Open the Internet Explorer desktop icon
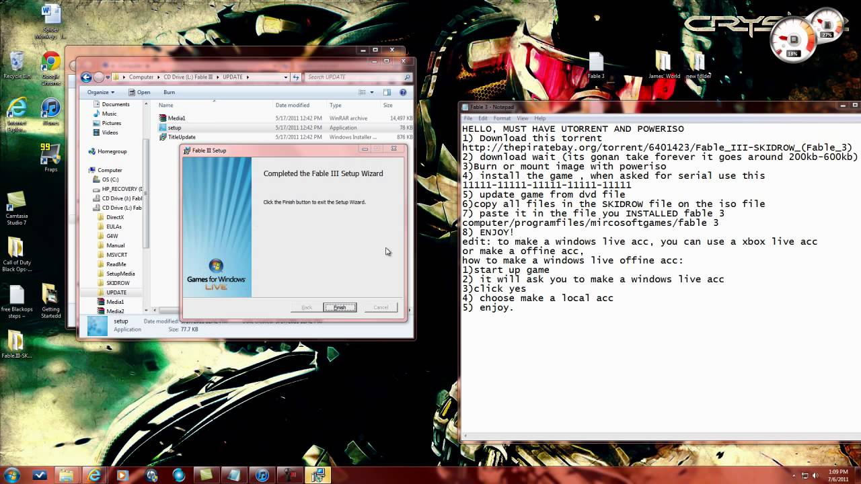Image resolution: width=861 pixels, height=484 pixels. [x=17, y=113]
